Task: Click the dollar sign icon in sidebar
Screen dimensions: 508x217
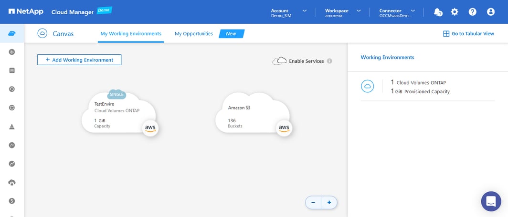Action: pos(12,201)
